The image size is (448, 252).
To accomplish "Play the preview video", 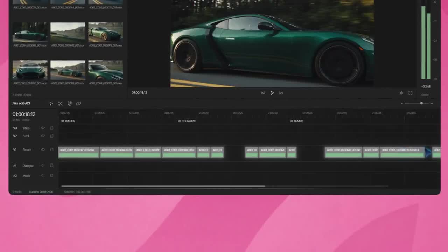I will 272,93.
